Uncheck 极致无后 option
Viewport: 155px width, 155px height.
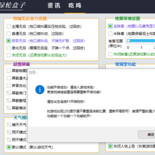tap(9, 41)
